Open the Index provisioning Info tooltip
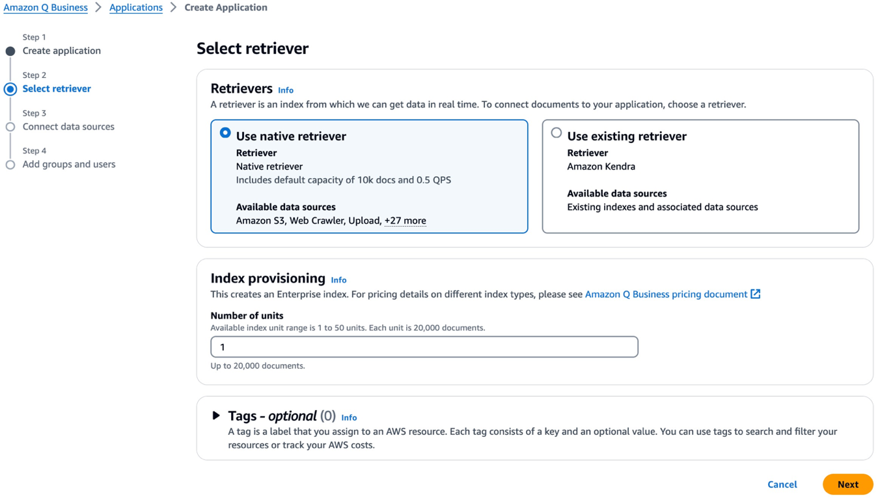 (x=338, y=280)
